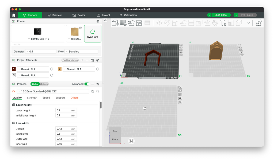Open the AMS filament sync icon
Image resolution: width=274 pixels, height=160 pixels.
[x=92, y=60]
